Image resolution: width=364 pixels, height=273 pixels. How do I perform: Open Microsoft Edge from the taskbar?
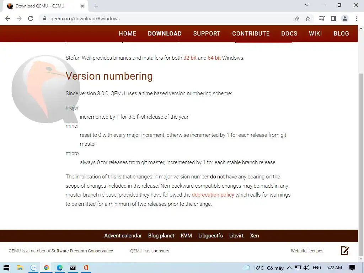(x=60, y=268)
